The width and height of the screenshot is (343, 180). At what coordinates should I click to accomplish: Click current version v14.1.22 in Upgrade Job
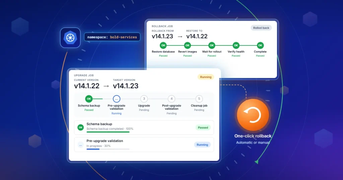87,86
